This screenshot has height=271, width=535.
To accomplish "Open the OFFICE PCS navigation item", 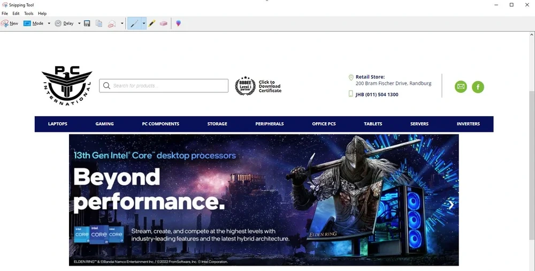I will tap(324, 124).
